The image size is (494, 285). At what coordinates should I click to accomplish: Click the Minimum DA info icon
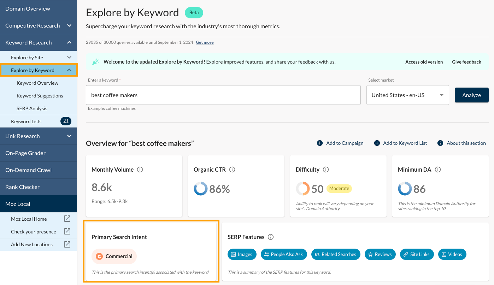(x=438, y=170)
